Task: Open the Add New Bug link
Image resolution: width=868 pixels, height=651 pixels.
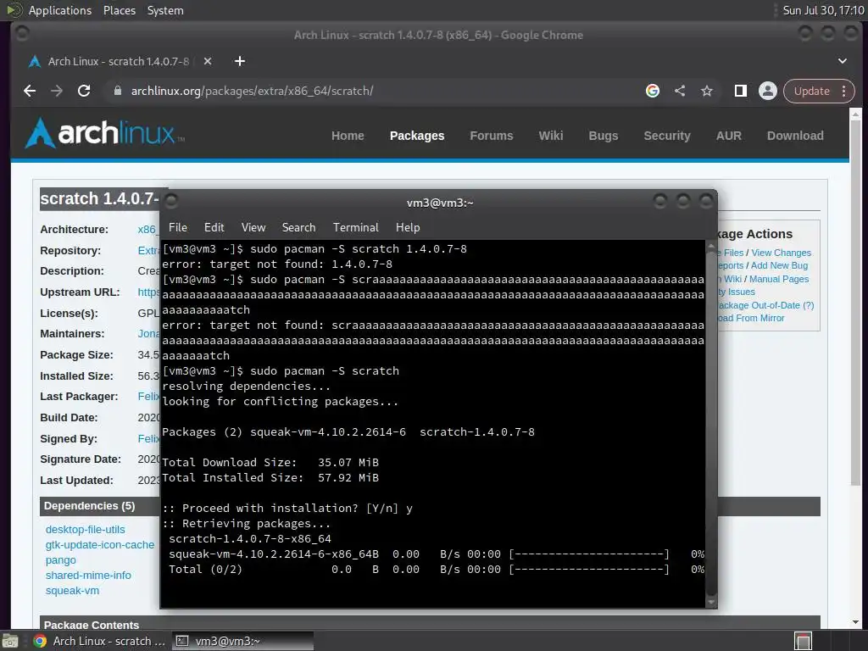Action: [x=779, y=265]
